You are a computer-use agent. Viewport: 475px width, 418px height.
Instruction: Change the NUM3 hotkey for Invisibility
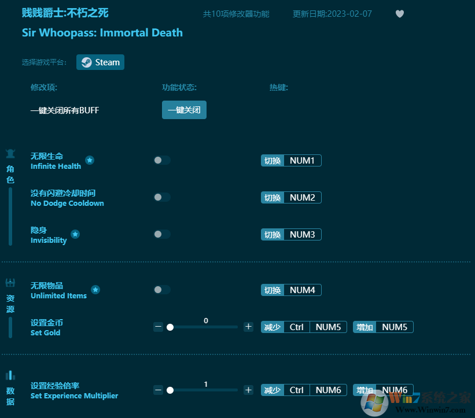pyautogui.click(x=303, y=234)
